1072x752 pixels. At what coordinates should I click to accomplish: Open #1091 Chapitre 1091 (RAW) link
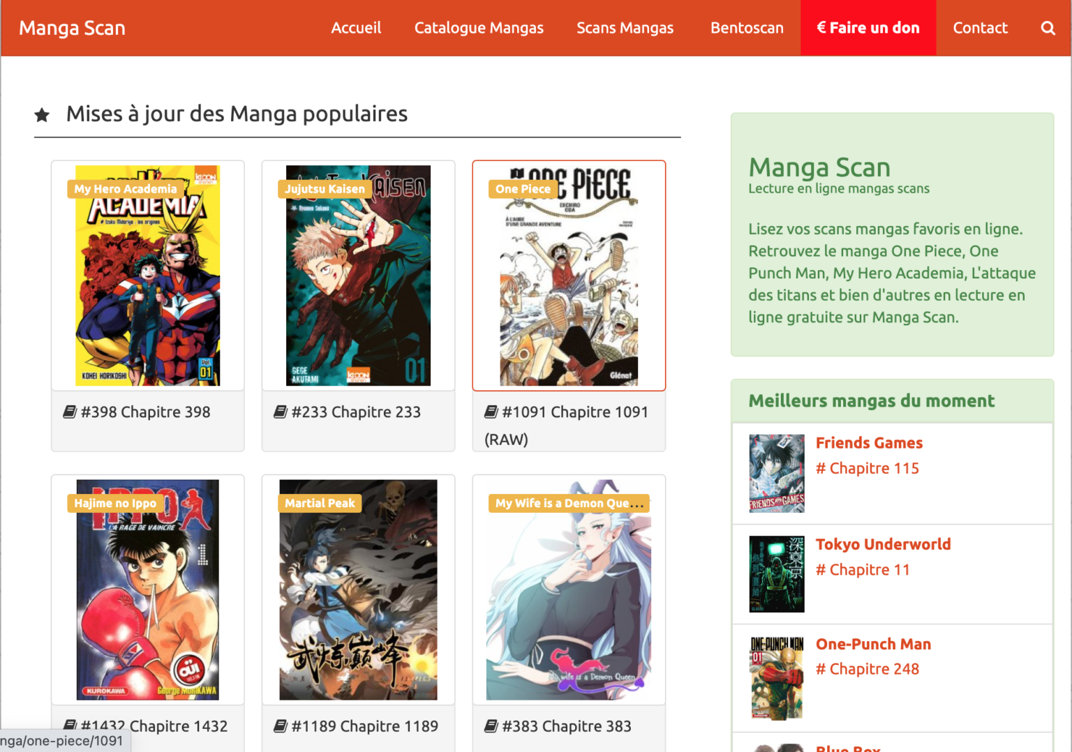pyautogui.click(x=567, y=426)
